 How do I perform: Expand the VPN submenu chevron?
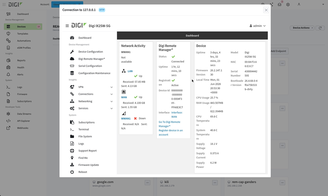112,87
